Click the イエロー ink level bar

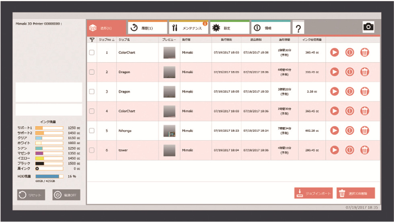[49, 158]
